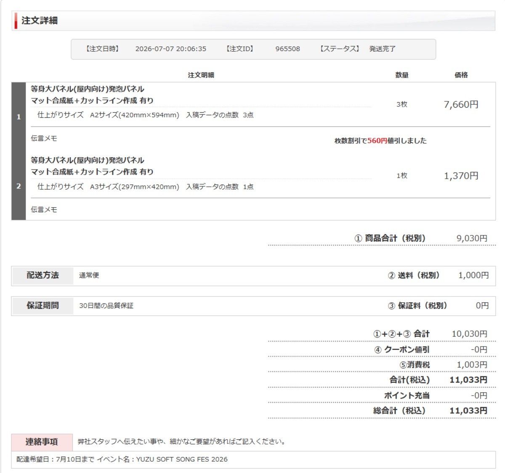Click the row number 1 cell
505x473 pixels.
click(19, 117)
